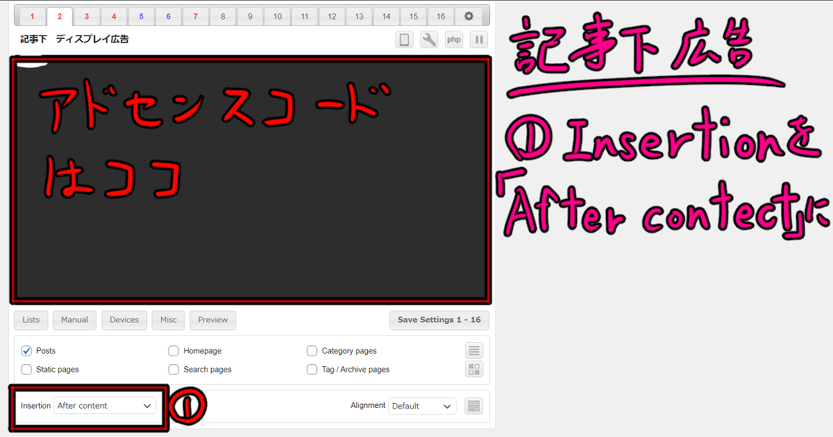Open the insertion blocks grid icon
Image resolution: width=833 pixels, height=437 pixels.
click(x=474, y=369)
